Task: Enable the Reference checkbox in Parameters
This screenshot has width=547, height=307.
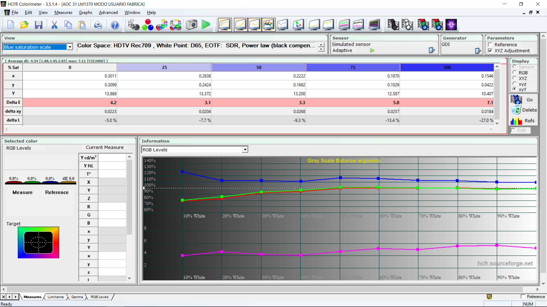Action: point(490,45)
